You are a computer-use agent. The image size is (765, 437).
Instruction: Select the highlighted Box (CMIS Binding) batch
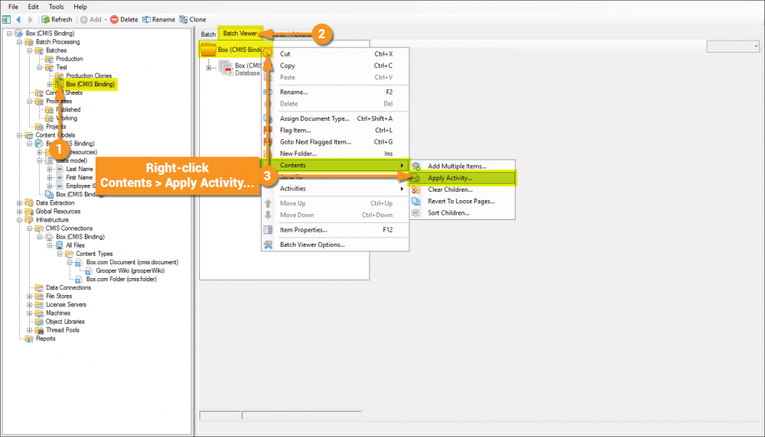[91, 84]
